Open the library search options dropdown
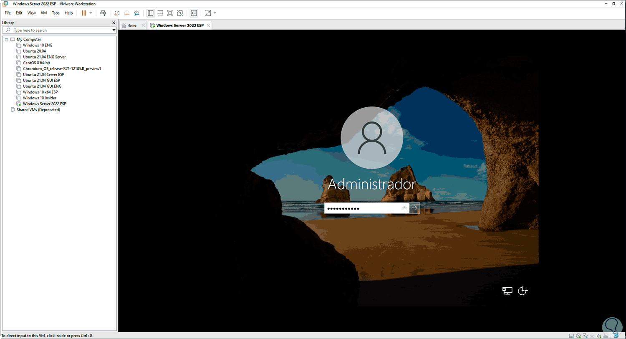Viewport: 626px width, 339px height. (x=114, y=30)
